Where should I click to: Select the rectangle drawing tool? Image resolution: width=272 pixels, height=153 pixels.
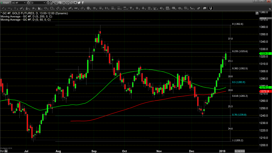[51, 8]
